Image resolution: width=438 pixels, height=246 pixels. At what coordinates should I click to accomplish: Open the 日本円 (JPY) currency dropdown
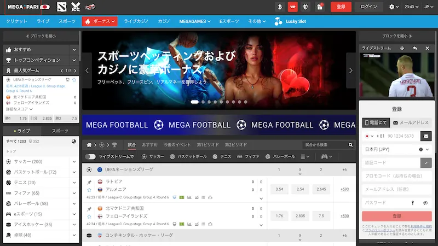[396, 149]
